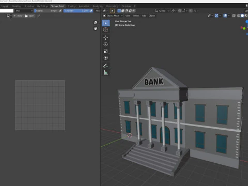Add a new workspace with plus icon

[135, 6]
